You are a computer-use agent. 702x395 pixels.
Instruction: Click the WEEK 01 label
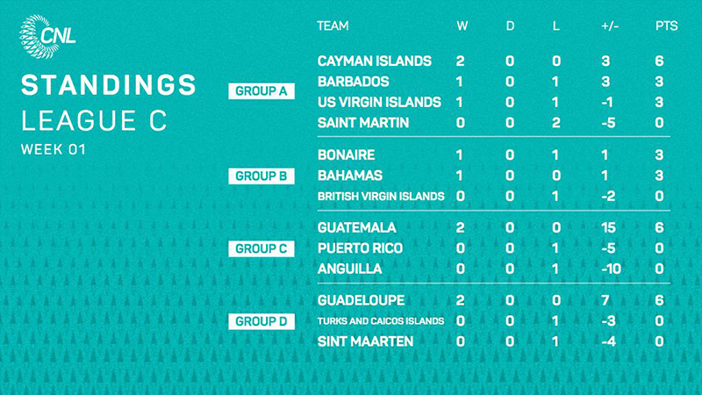[x=54, y=149]
